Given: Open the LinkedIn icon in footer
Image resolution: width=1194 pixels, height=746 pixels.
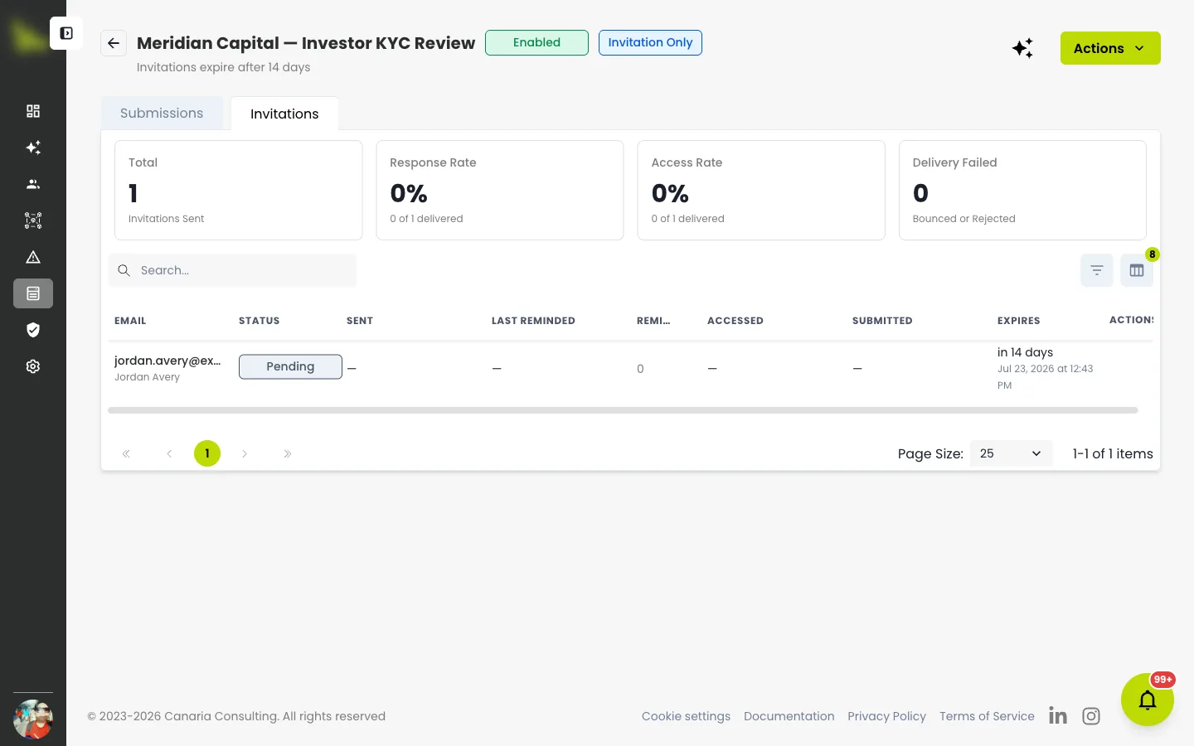Looking at the screenshot, I should click(x=1058, y=715).
